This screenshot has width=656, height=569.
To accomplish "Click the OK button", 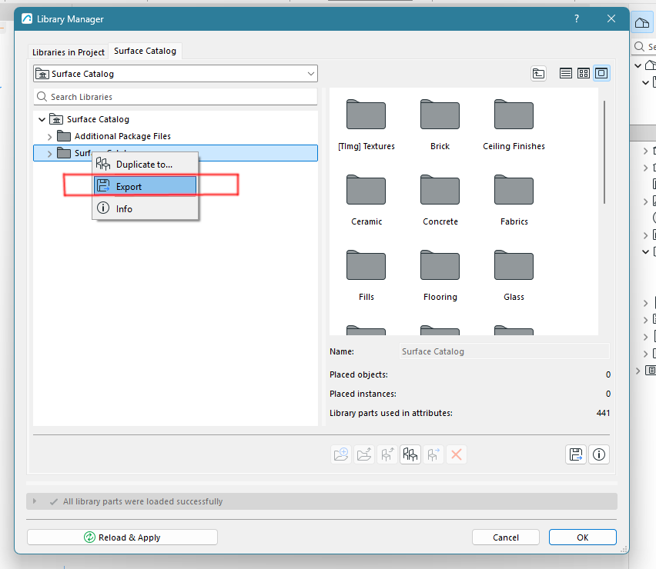I will [582, 537].
